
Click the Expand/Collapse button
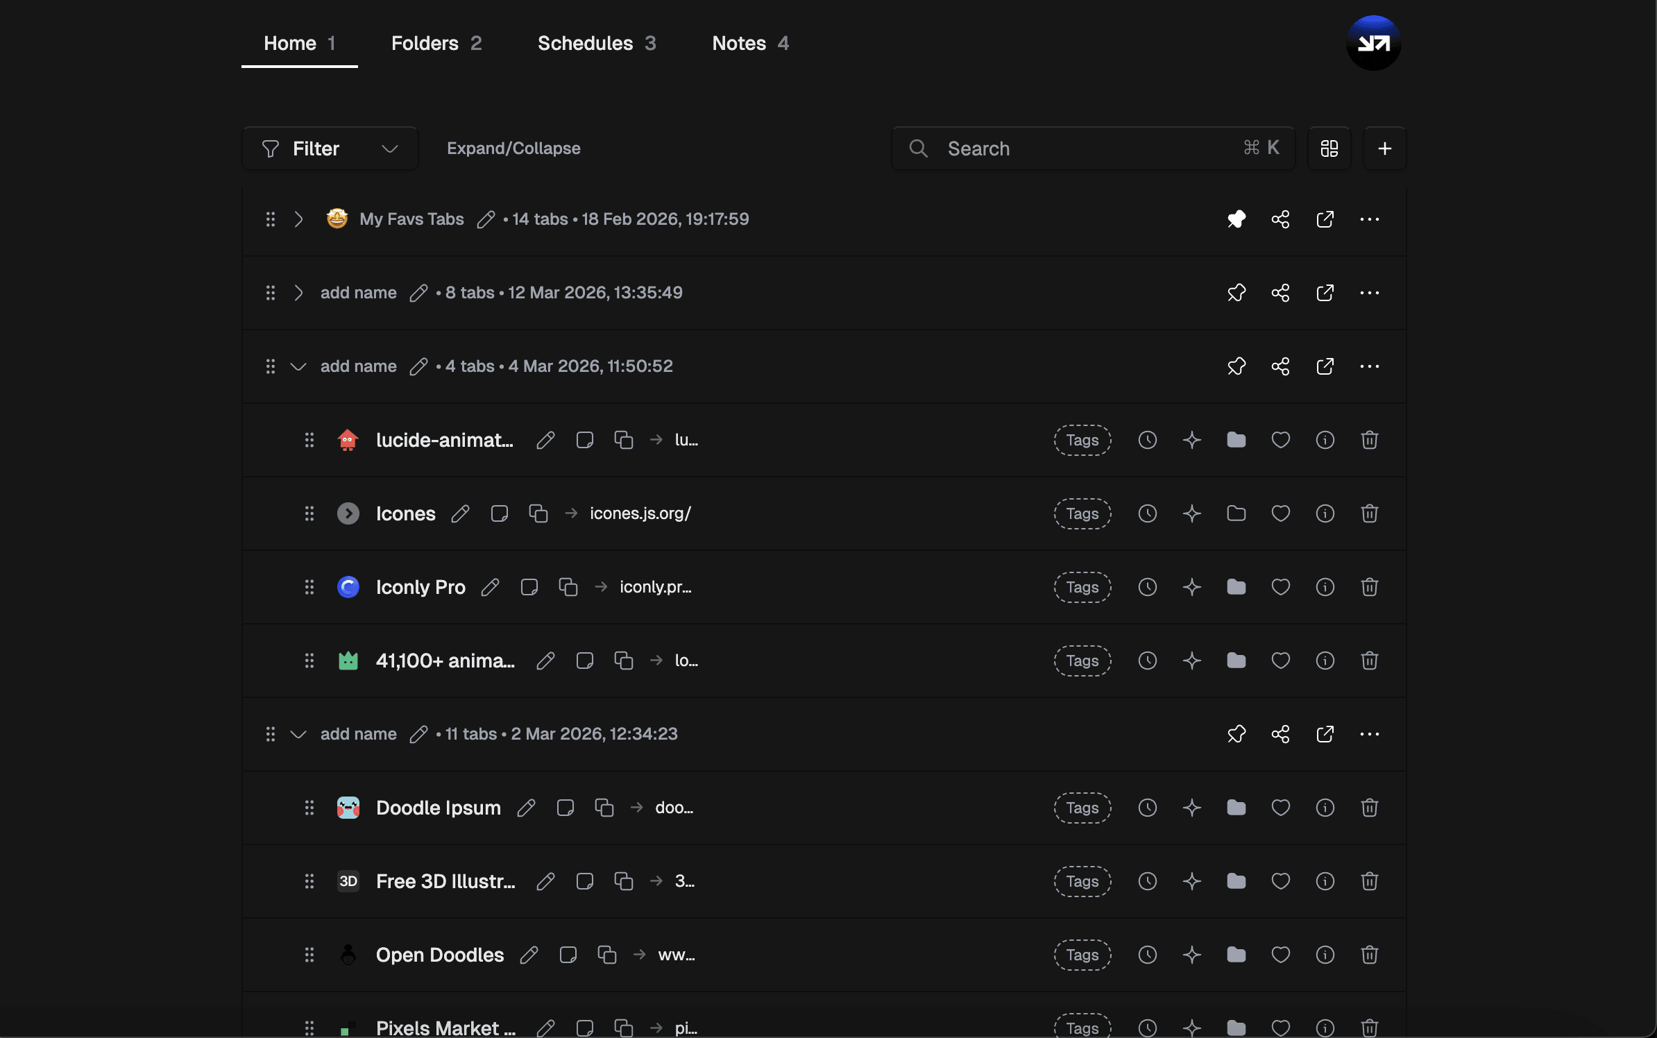click(x=513, y=148)
